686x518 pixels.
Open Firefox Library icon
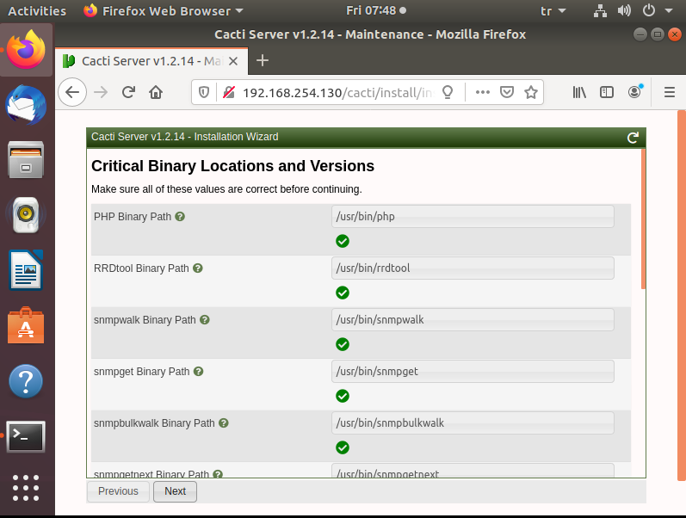pos(579,92)
